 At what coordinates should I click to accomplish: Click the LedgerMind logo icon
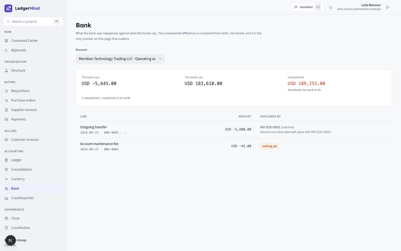click(x=8, y=8)
